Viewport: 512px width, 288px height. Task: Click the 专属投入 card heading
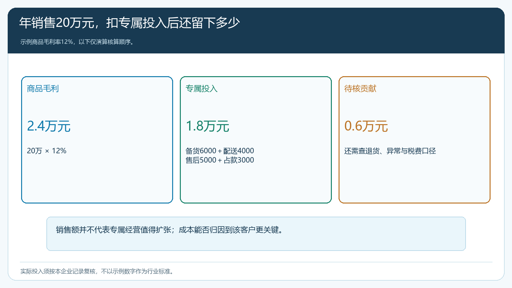[x=202, y=89]
